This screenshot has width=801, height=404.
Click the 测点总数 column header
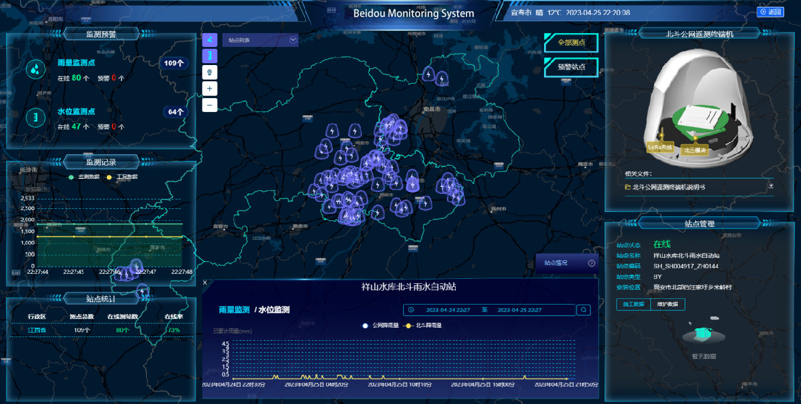pyautogui.click(x=81, y=316)
